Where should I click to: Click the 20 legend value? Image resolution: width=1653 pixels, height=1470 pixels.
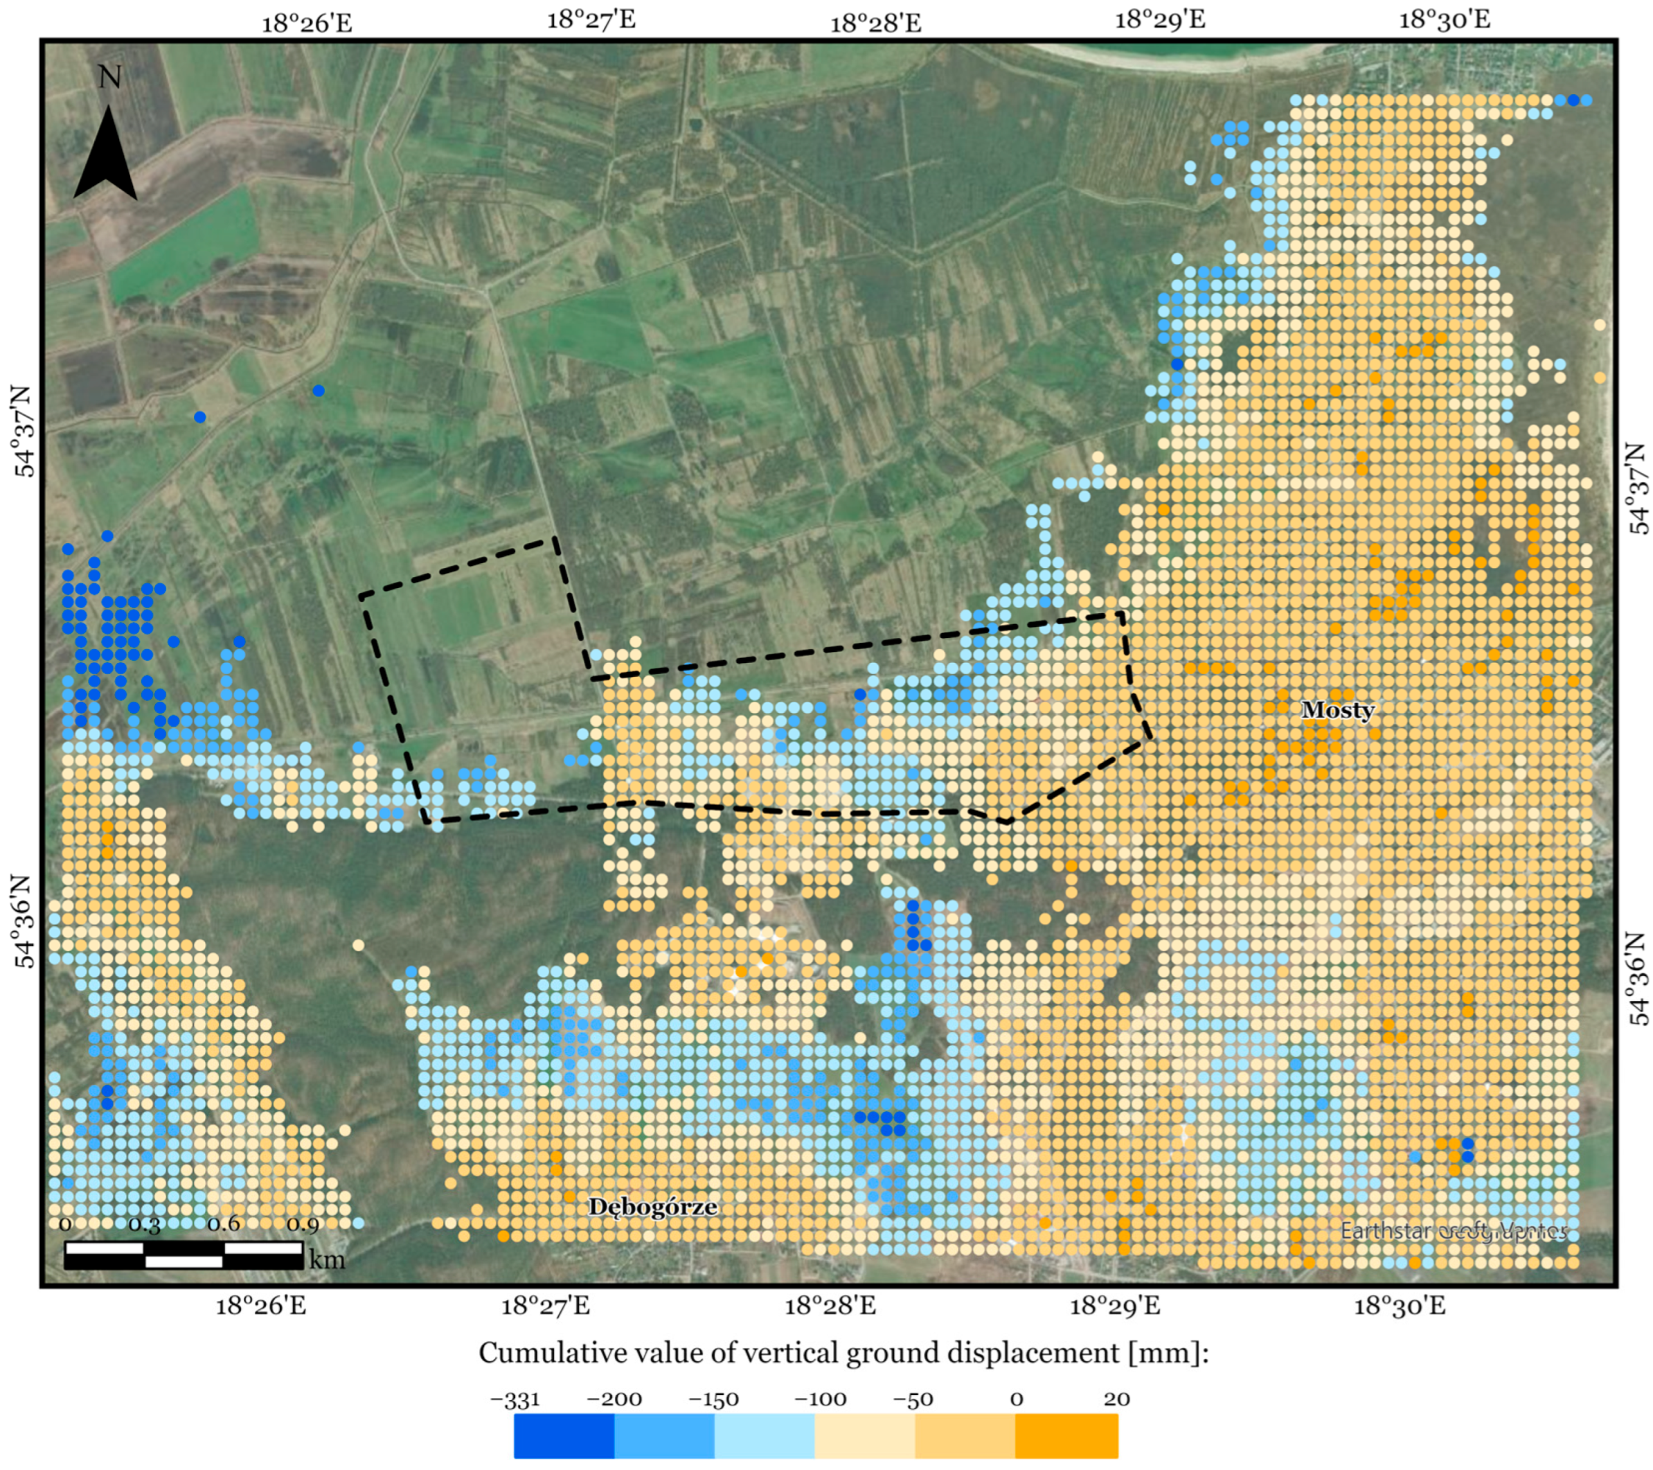[1116, 1399]
